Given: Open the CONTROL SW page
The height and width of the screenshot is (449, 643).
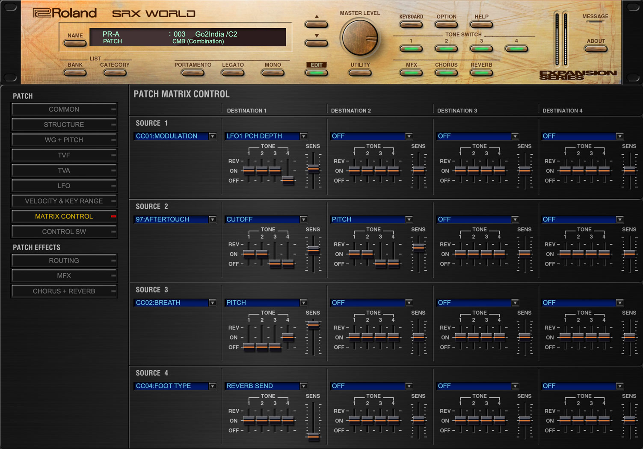Looking at the screenshot, I should point(64,232).
